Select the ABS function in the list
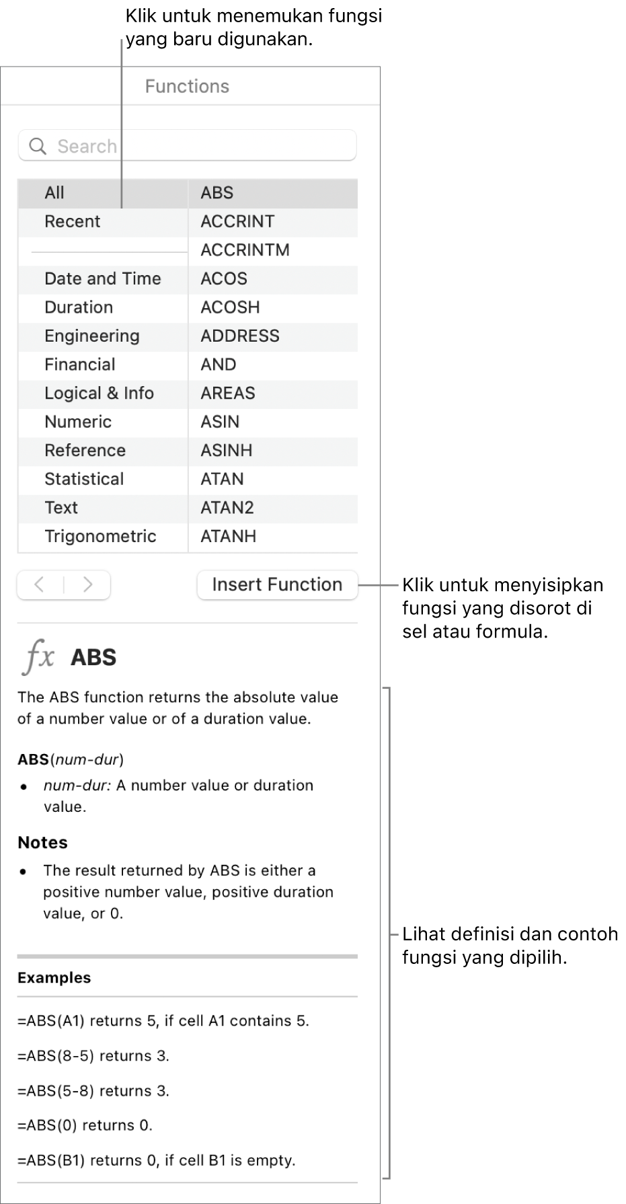Image resolution: width=626 pixels, height=1204 pixels. tap(217, 193)
